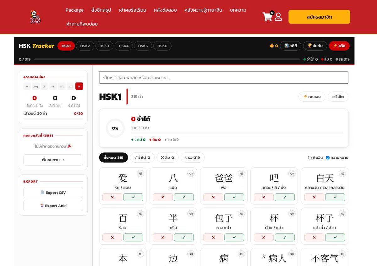Switch to HSK6 level tab
This screenshot has height=266, width=377.
[x=162, y=46]
